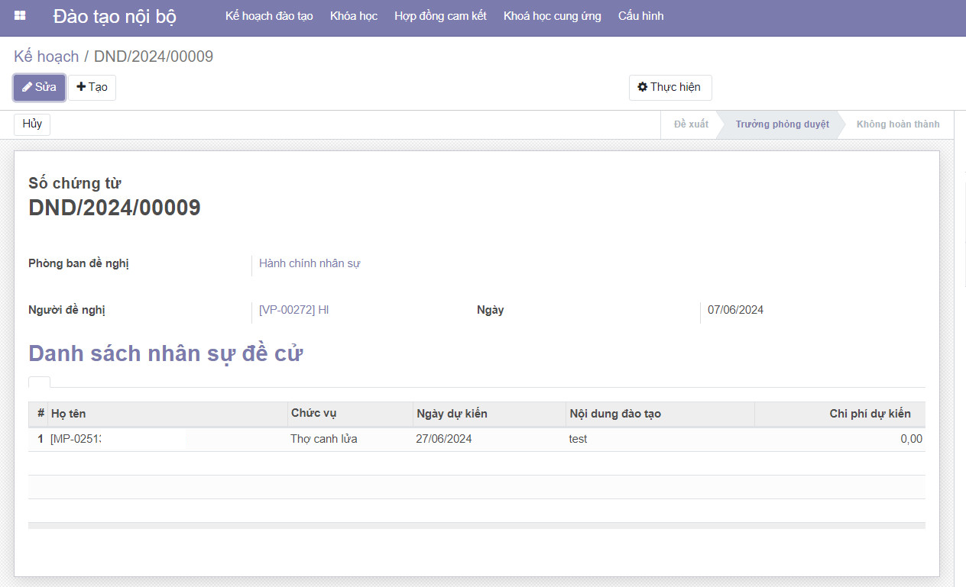Open the apps grid home menu

click(x=20, y=16)
